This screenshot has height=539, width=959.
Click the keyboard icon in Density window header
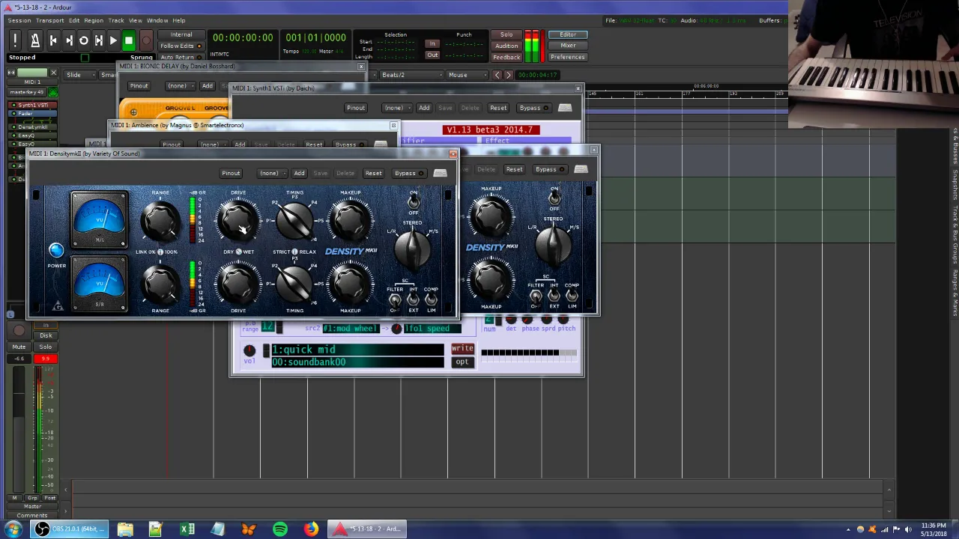[x=440, y=173]
